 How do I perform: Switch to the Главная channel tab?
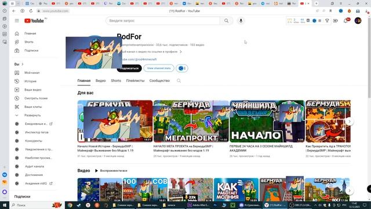[84, 81]
